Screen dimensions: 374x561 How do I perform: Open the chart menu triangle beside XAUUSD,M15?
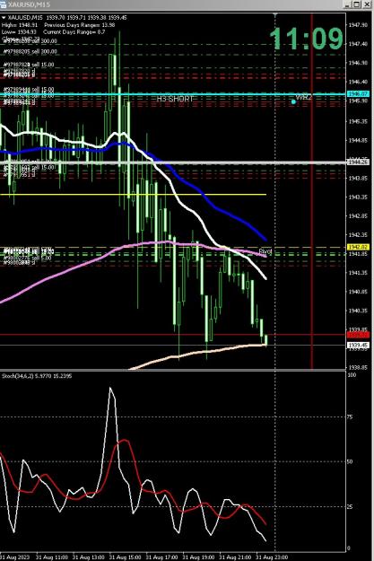coord(4,18)
